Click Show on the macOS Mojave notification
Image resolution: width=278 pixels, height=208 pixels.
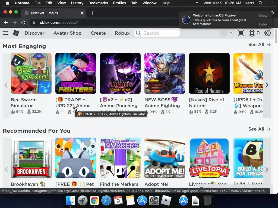(x=263, y=15)
